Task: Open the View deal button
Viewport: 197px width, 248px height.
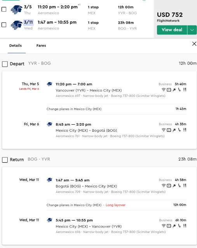Action: [x=172, y=30]
